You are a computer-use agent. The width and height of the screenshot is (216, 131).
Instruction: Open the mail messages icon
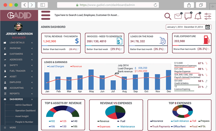click(x=178, y=16)
